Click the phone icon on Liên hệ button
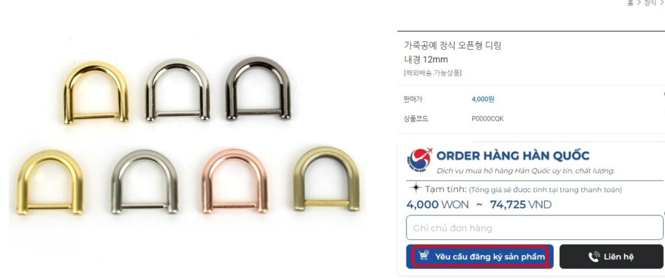The height and width of the screenshot is (279, 665). (x=594, y=256)
